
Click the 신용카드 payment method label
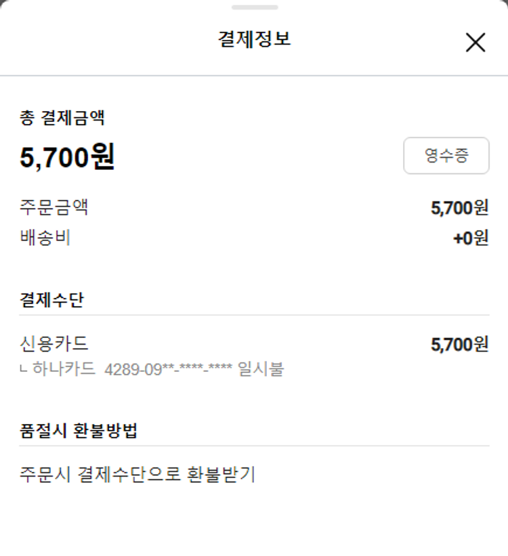click(x=54, y=343)
